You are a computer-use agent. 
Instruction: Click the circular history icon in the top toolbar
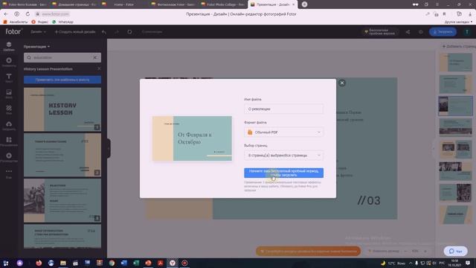(x=129, y=31)
